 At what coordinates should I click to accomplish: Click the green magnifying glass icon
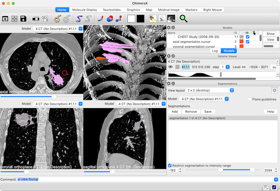(x=183, y=19)
